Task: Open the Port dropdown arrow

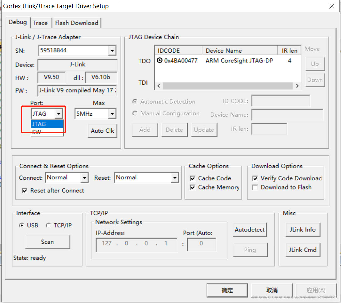Action: click(x=59, y=114)
